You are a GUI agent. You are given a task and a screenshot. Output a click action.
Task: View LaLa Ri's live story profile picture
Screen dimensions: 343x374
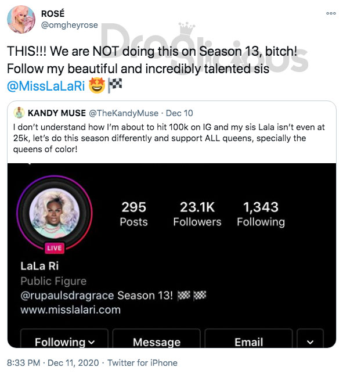pos(55,213)
